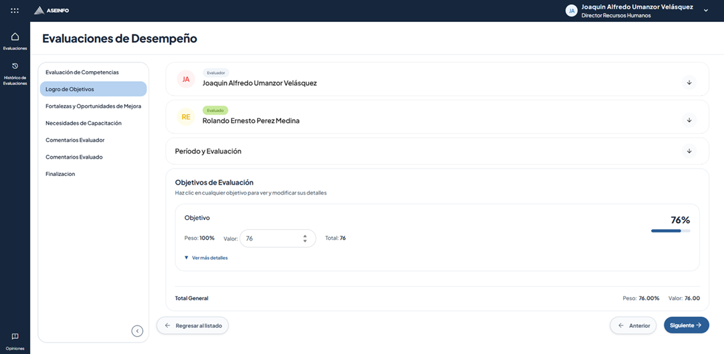Open the user account dropdown chevron
This screenshot has height=354, width=724.
pyautogui.click(x=705, y=11)
